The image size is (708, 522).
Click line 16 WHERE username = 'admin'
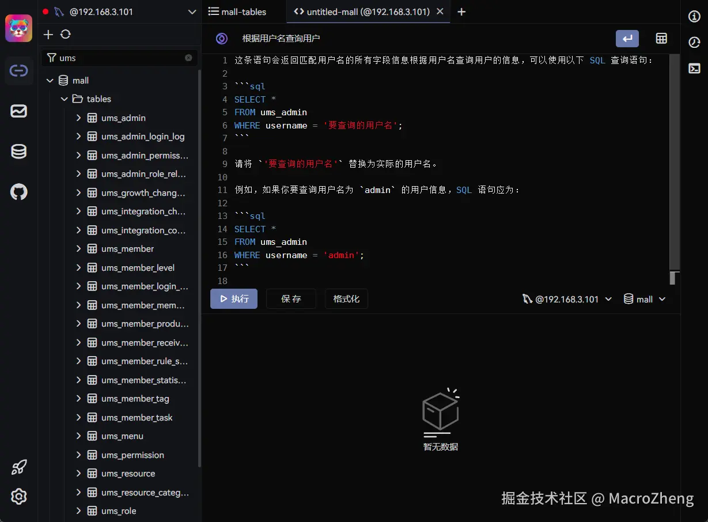point(300,255)
